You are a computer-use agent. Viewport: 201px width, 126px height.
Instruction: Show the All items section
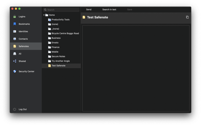click(26, 54)
